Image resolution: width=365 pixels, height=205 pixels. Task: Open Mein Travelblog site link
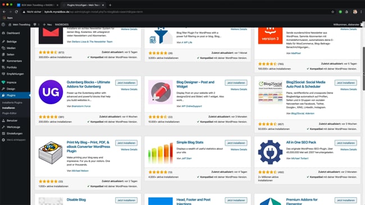click(19, 25)
